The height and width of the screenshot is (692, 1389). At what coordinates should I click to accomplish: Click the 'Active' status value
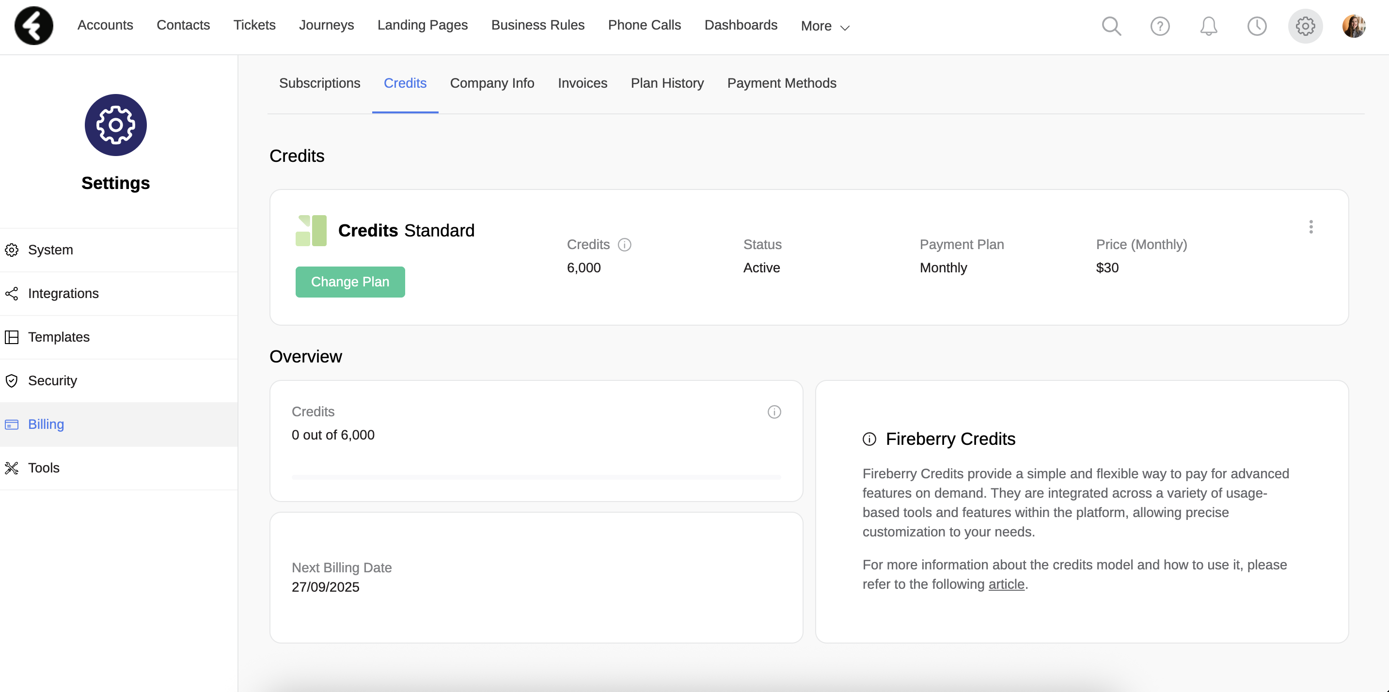[x=761, y=268]
